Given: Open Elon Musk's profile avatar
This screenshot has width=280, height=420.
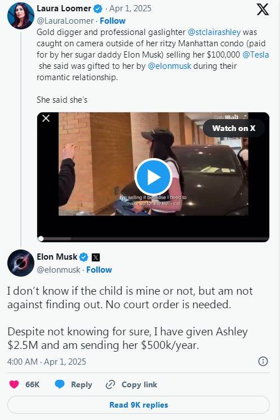Looking at the screenshot, I should [21, 263].
